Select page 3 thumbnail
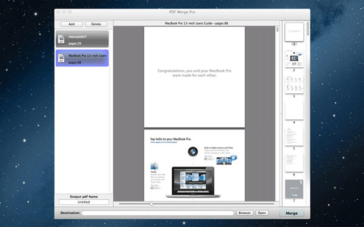This screenshot has width=364, height=227. [294, 85]
